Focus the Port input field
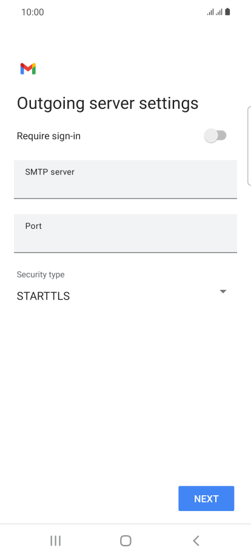 click(x=125, y=233)
